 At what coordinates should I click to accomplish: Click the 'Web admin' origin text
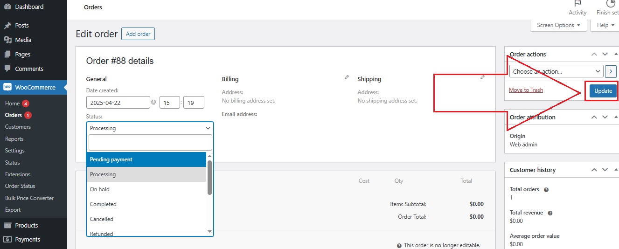tap(523, 145)
